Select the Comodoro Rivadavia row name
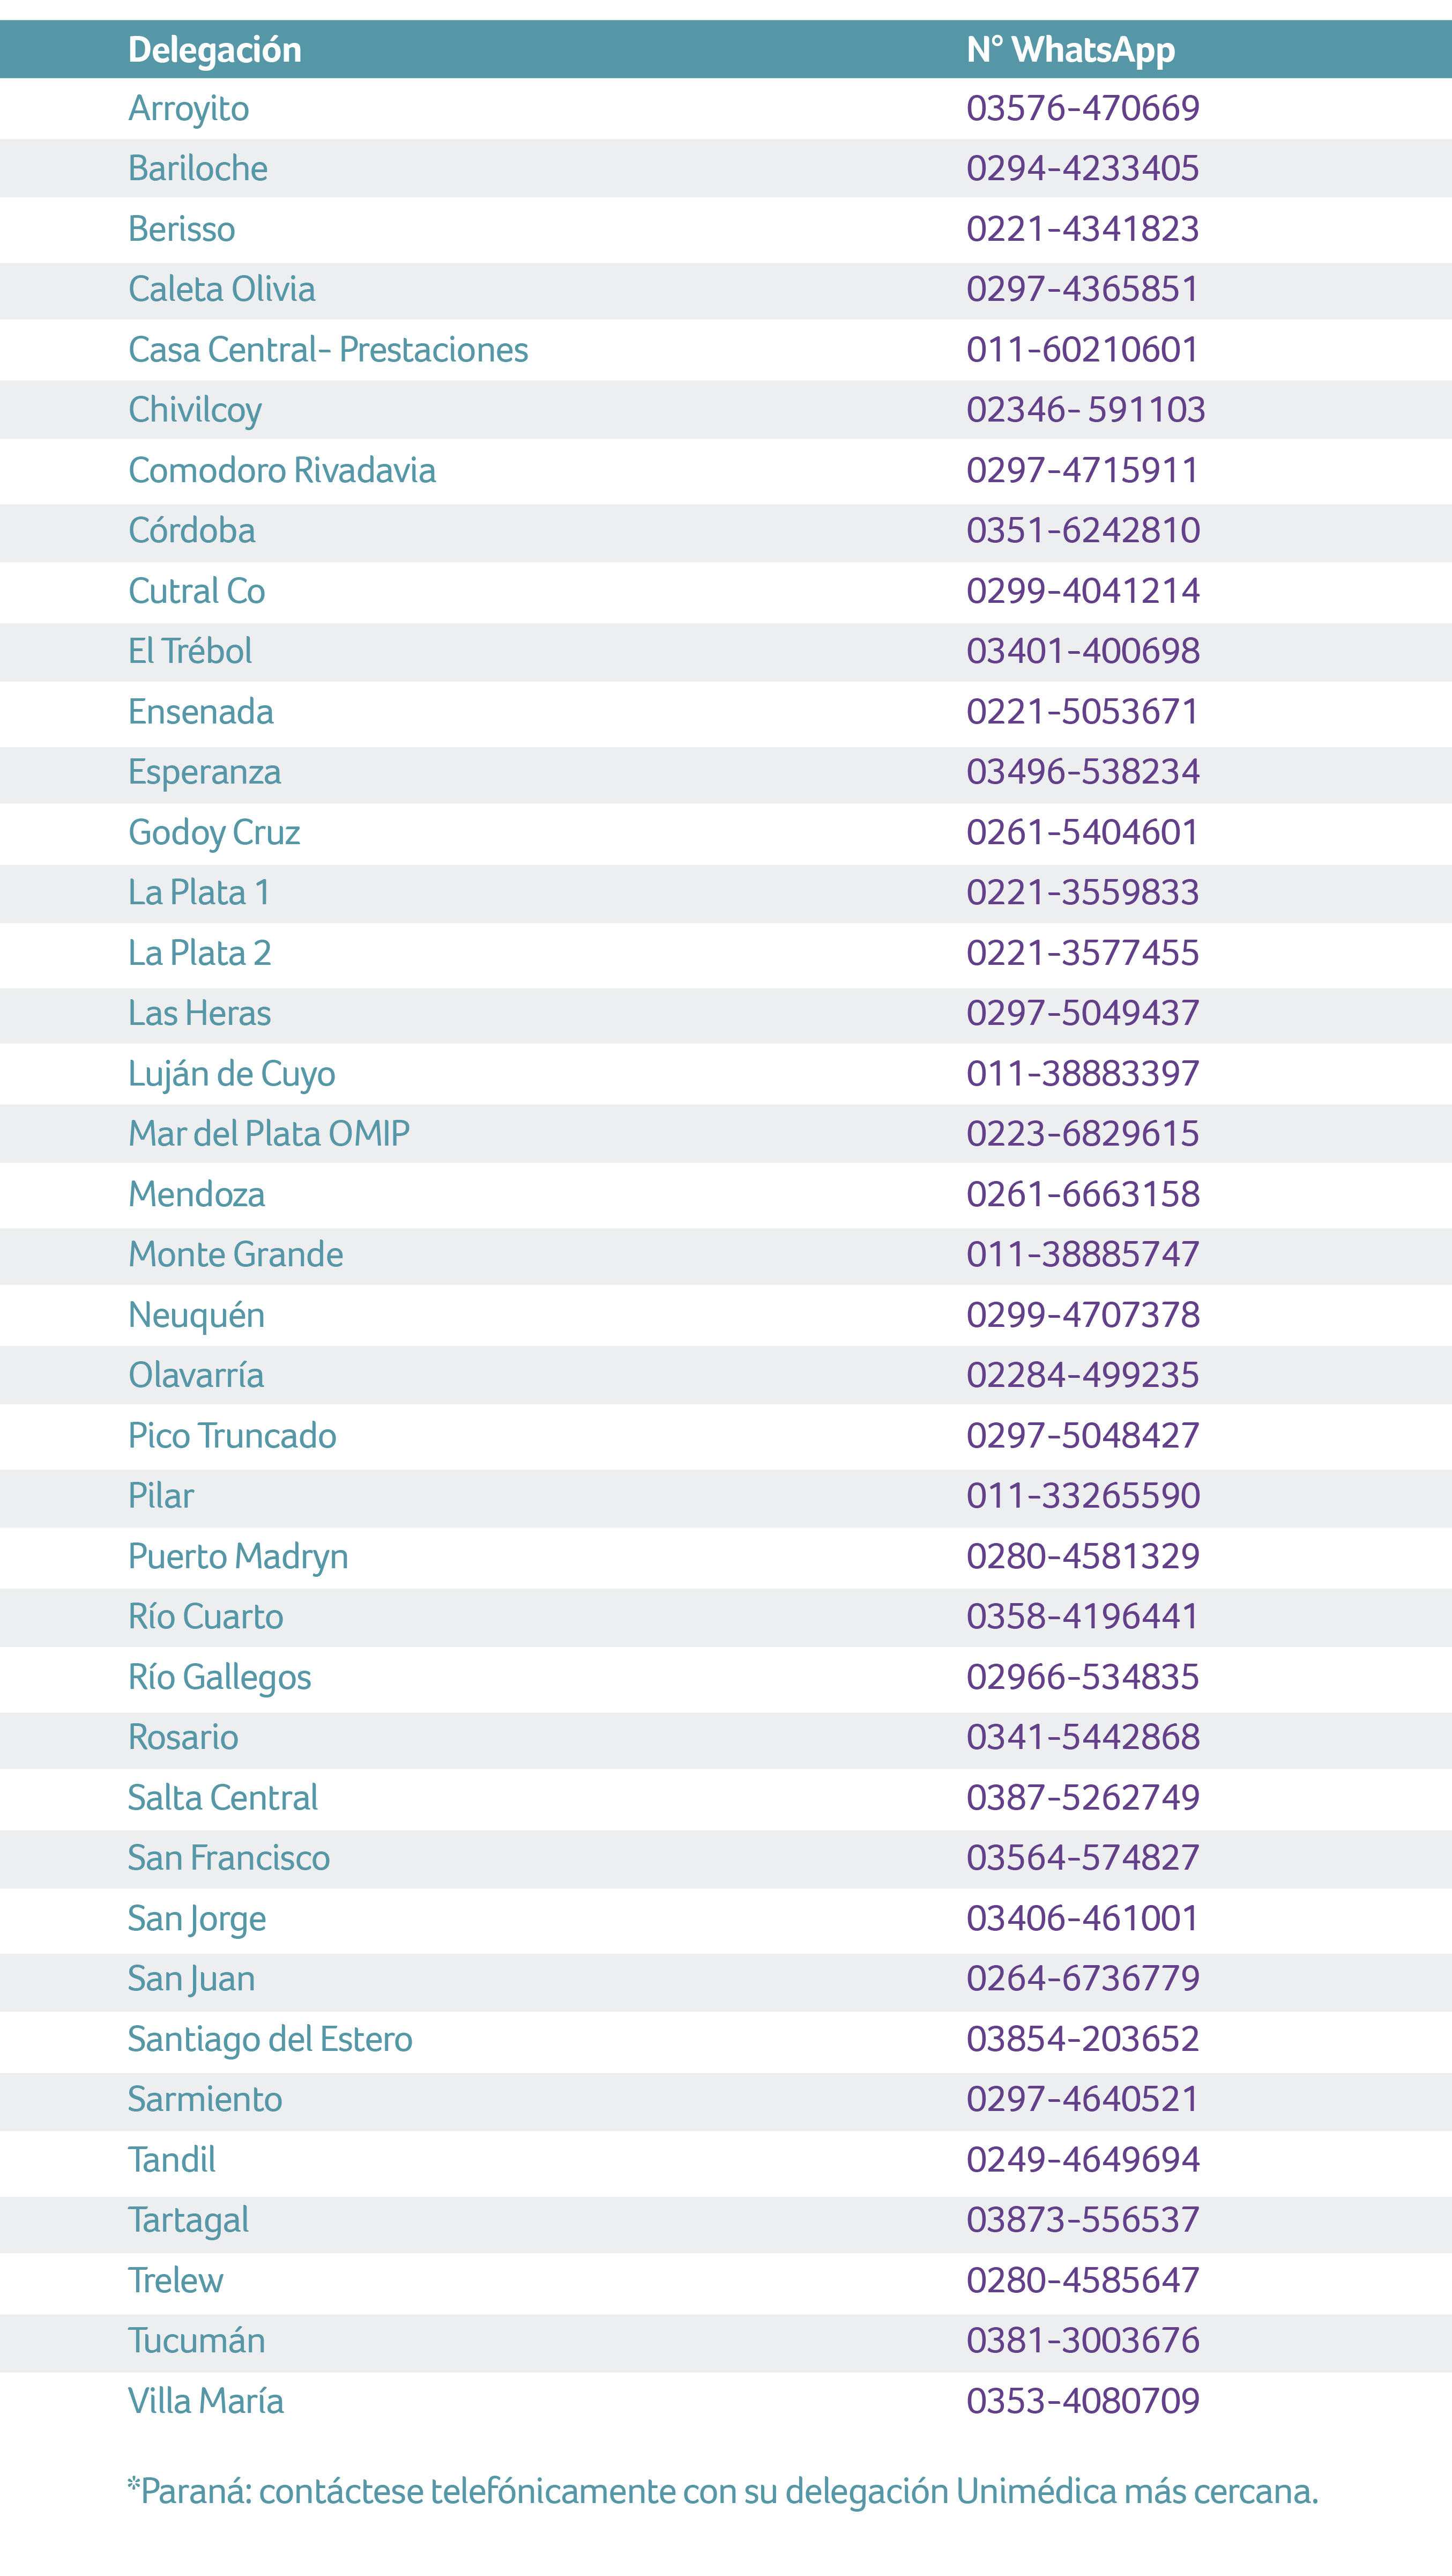Screen dimensions: 1452x2576 (x=282, y=470)
